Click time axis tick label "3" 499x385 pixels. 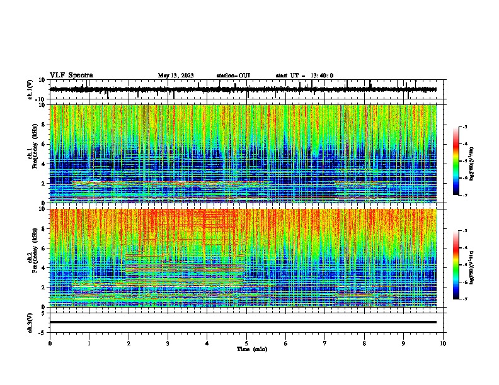click(168, 343)
